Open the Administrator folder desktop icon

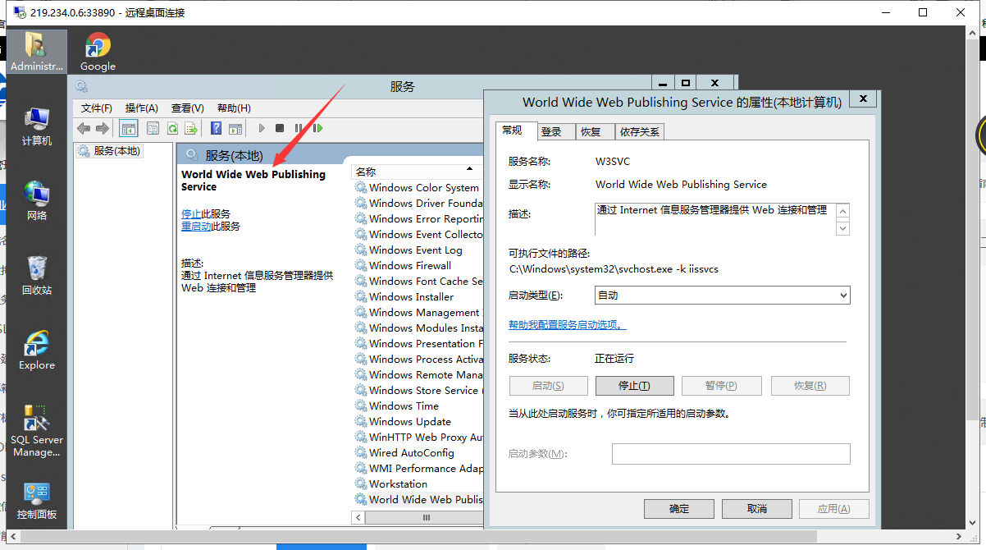click(x=36, y=52)
